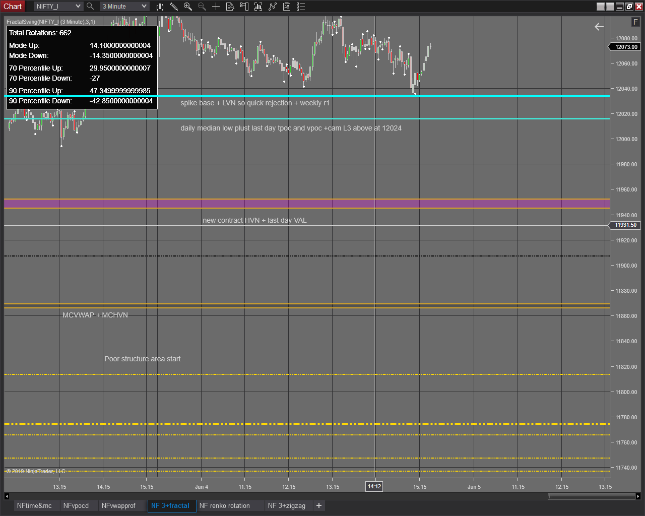Click the Mode Up value 14.1000000000004
645x516 pixels.
(x=120, y=45)
